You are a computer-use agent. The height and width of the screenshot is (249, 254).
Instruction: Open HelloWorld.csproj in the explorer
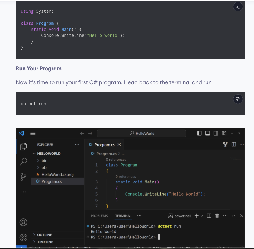[57, 174]
